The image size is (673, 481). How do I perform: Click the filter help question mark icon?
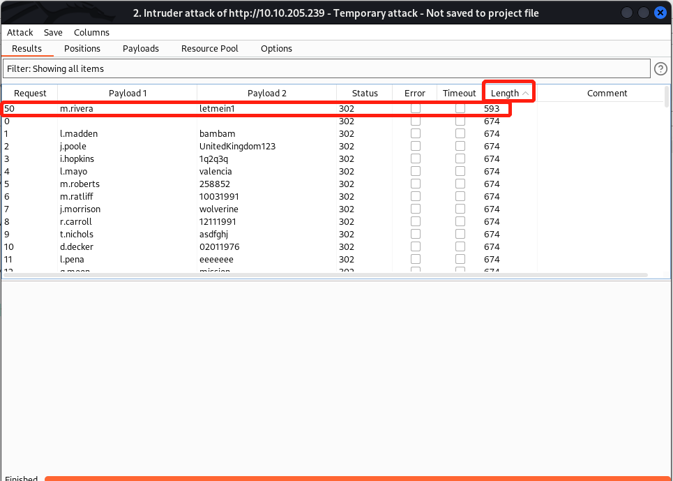[x=661, y=68]
